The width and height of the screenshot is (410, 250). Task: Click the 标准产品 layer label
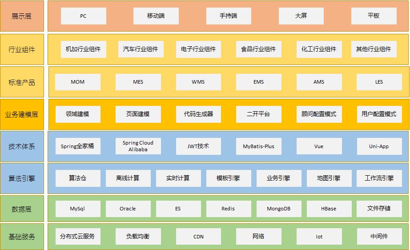click(22, 82)
